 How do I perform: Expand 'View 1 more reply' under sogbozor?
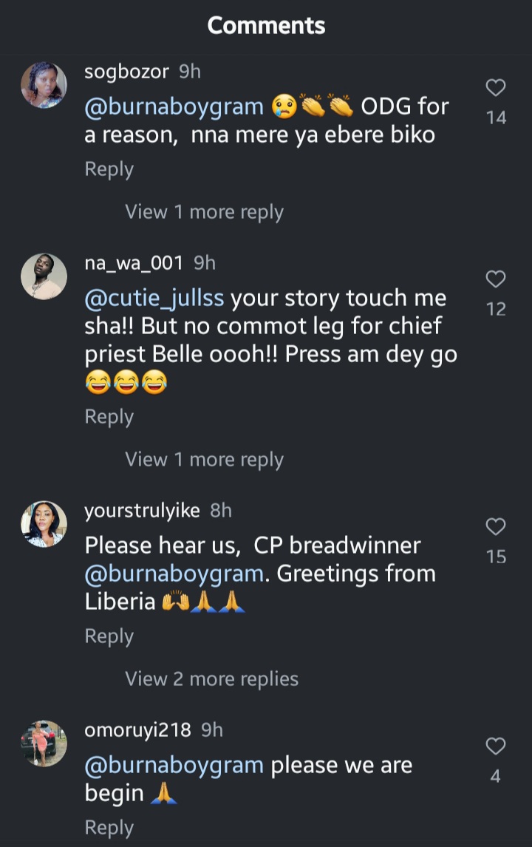tap(204, 212)
